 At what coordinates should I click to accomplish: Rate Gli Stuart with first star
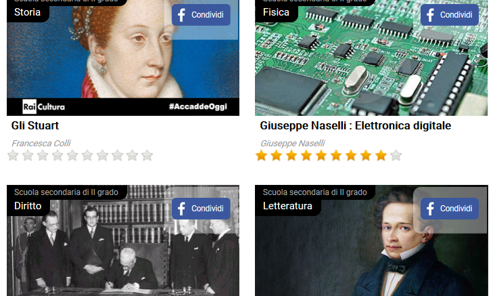[x=13, y=156]
